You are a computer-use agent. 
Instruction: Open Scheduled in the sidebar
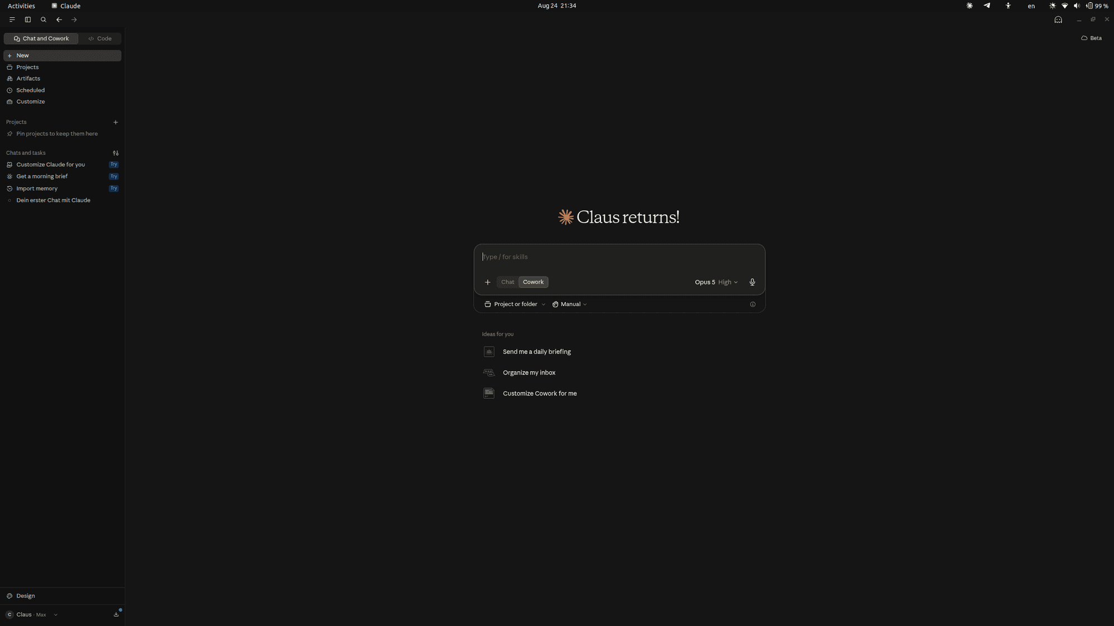pos(62,90)
